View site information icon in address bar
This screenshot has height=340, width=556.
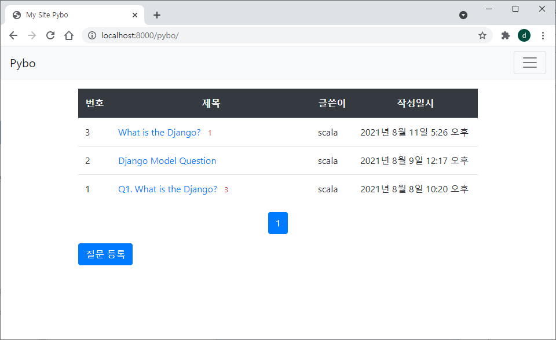pos(92,35)
